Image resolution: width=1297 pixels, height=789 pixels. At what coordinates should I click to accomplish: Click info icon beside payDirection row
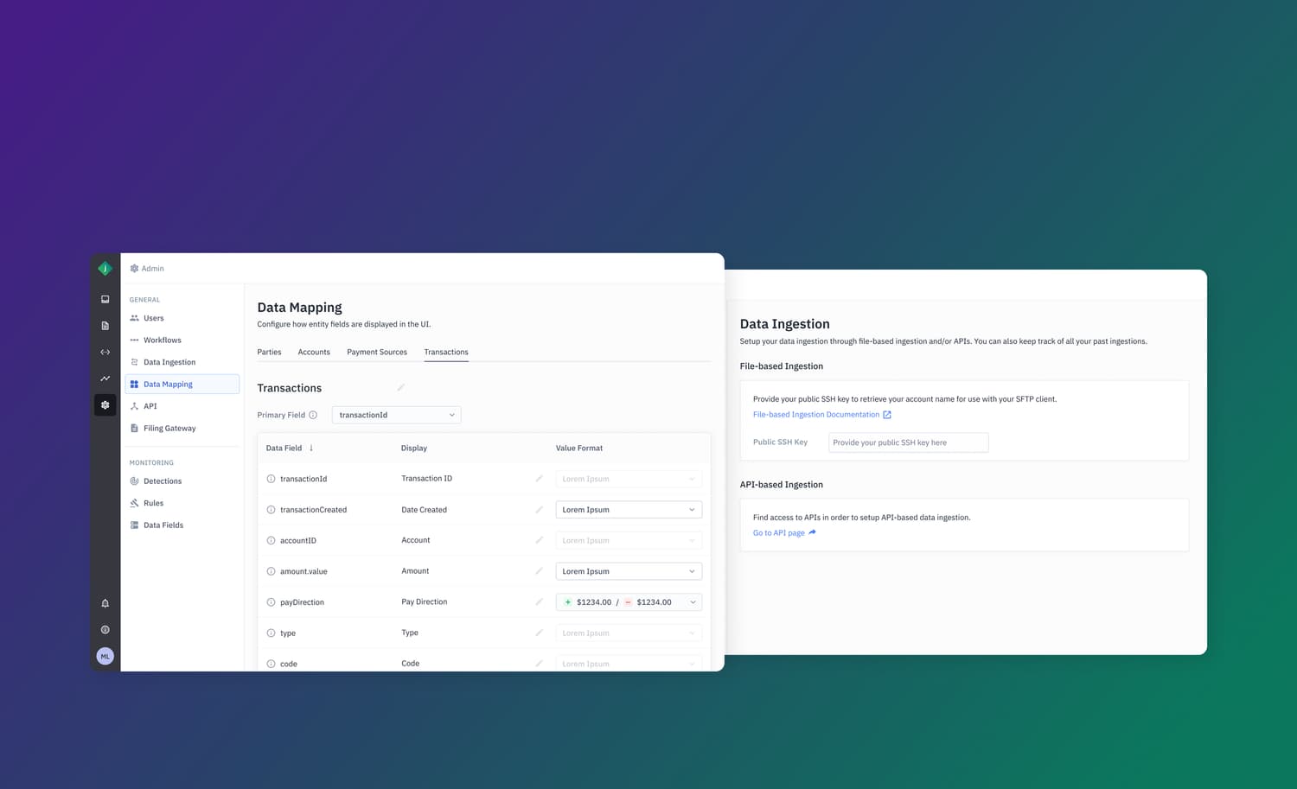pos(271,602)
